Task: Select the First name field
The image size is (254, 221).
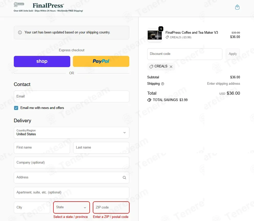Action: [42, 148]
